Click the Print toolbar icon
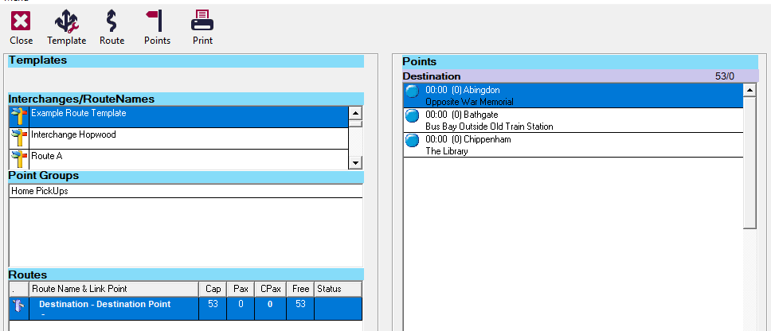This screenshot has width=771, height=331. tap(202, 20)
